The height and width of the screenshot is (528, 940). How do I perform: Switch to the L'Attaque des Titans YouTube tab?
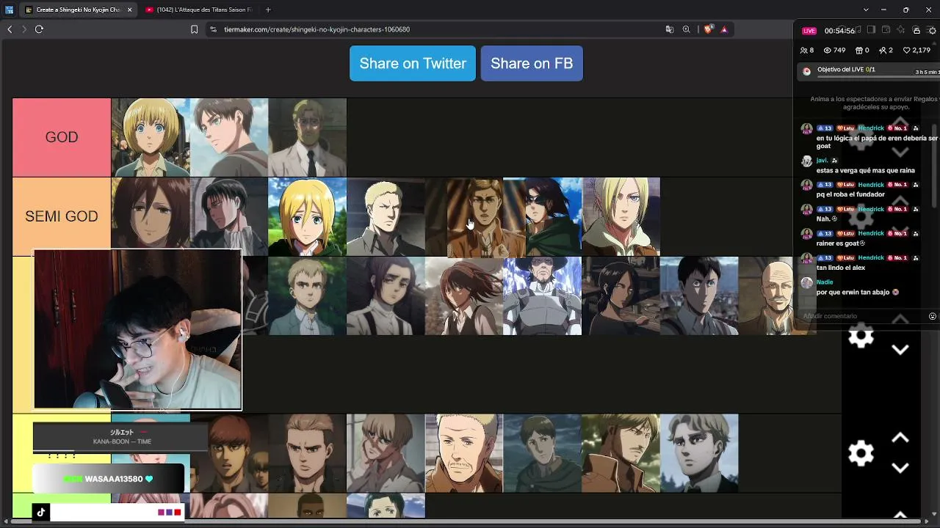coord(200,10)
